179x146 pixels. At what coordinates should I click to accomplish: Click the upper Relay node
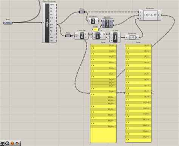pos(82,12)
